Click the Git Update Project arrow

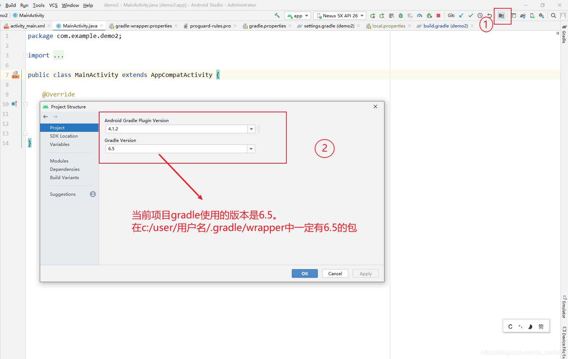[x=461, y=16]
